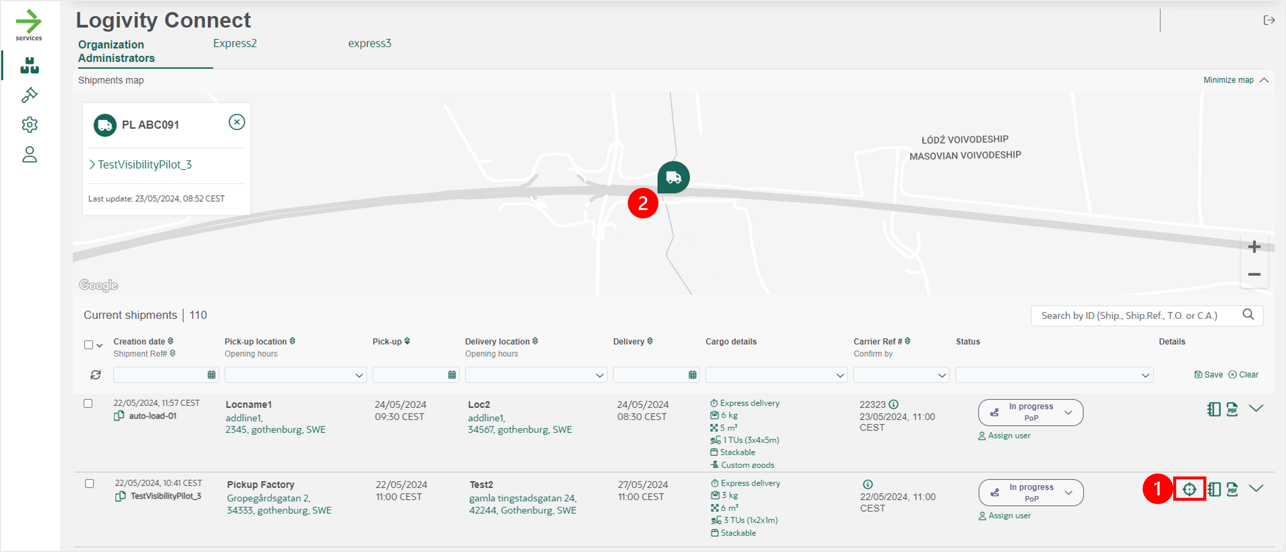Open the settings gear sidebar icon
Viewport: 1286px width, 552px height.
[x=30, y=125]
